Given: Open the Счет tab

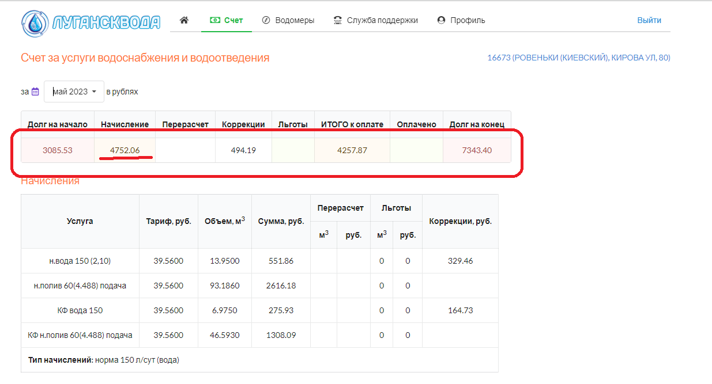Looking at the screenshot, I should (227, 20).
